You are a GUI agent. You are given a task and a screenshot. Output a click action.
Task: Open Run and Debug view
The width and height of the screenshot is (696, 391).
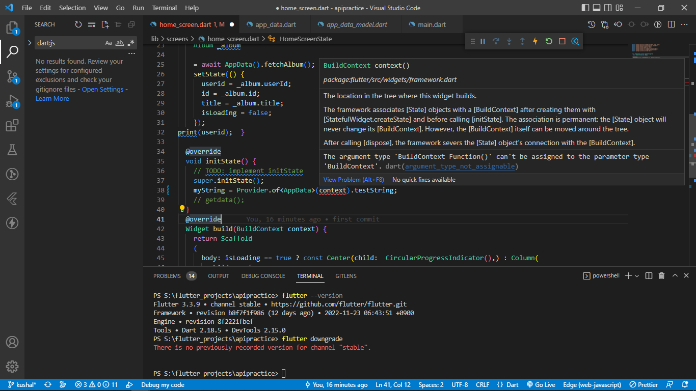[12, 101]
